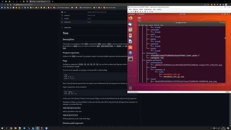Open Ubuntu system status menu
231x130 pixels.
[x=226, y=14]
